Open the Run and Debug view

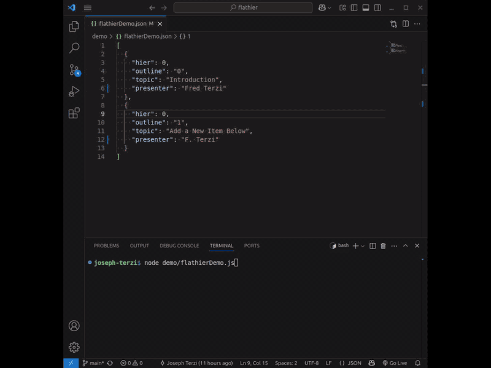tap(74, 91)
